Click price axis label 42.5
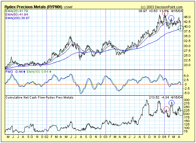This screenshot has width=196, height=143. pos(187,22)
